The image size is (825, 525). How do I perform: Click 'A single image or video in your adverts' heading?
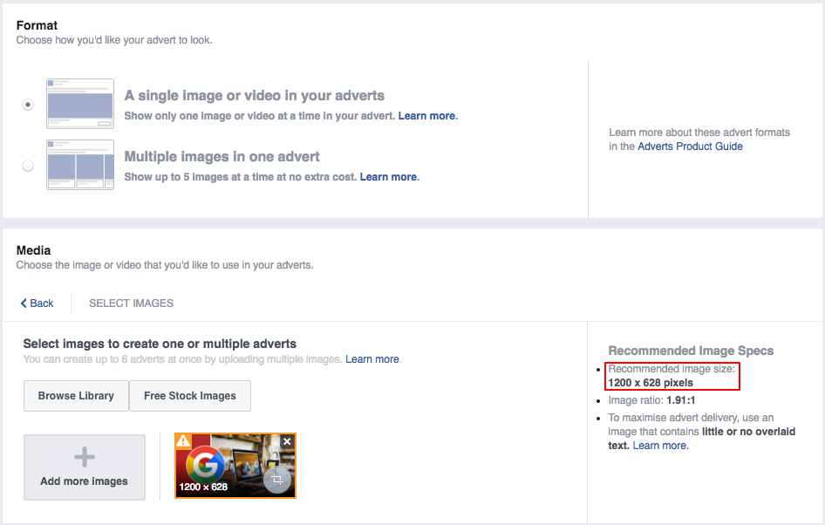pos(254,96)
